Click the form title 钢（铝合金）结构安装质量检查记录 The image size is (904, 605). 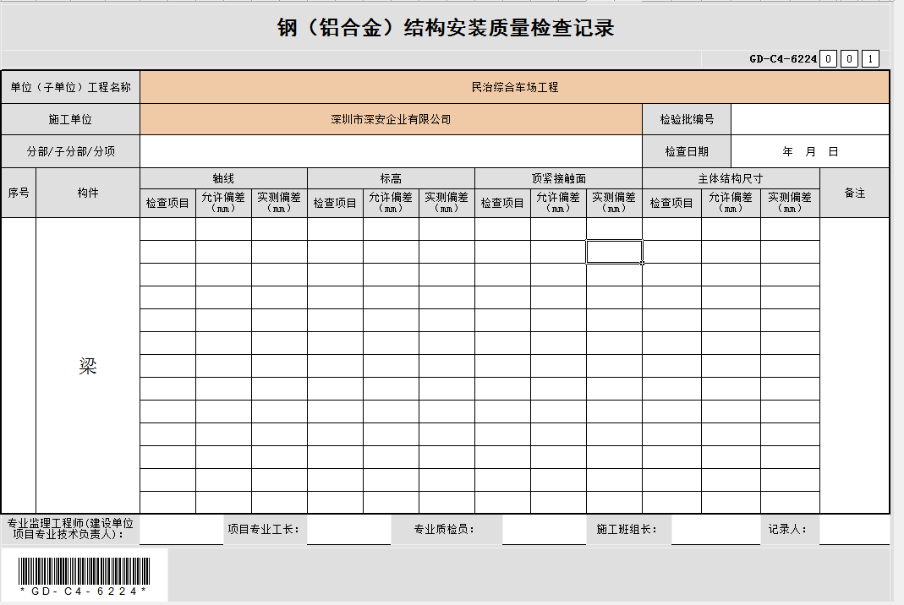coord(446,28)
